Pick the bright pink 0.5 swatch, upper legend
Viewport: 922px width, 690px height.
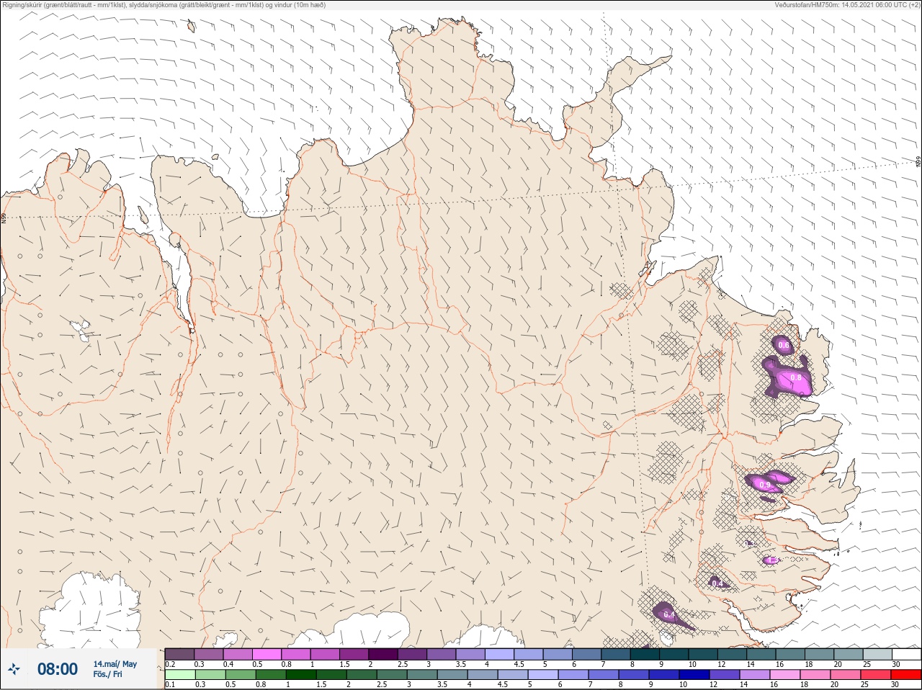click(x=267, y=654)
